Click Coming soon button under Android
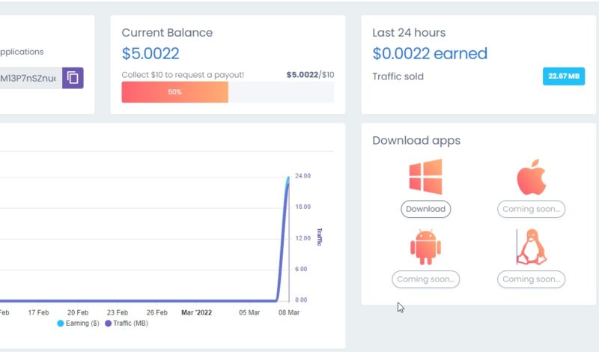Viewport: 599px width, 352px height. click(425, 279)
